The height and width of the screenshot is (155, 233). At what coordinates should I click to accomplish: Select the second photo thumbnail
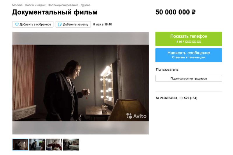click(x=37, y=145)
